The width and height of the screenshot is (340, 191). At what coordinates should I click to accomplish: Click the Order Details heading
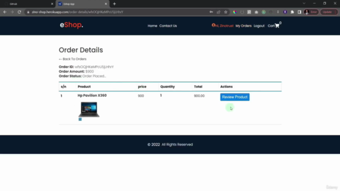(81, 50)
